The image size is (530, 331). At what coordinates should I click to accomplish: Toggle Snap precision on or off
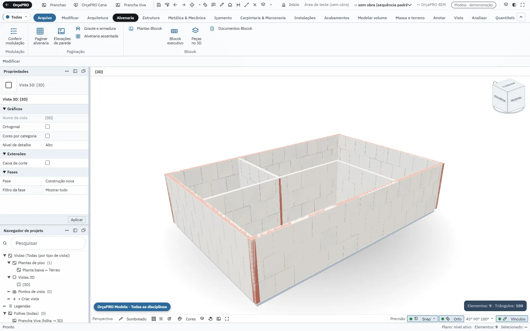click(423, 319)
